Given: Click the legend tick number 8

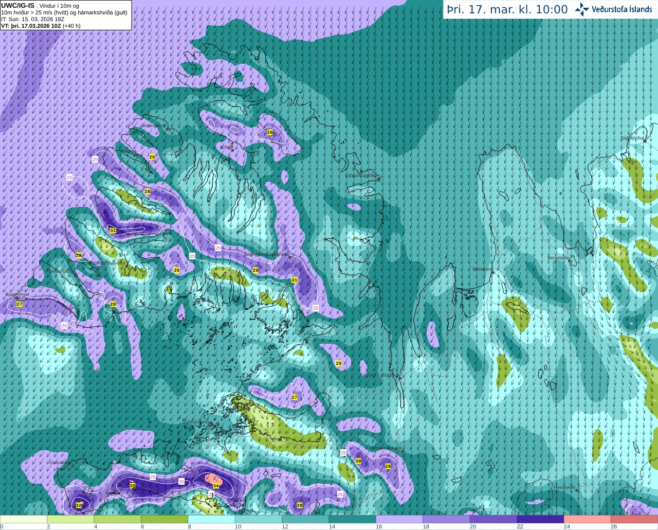Looking at the screenshot, I should pyautogui.click(x=189, y=526).
